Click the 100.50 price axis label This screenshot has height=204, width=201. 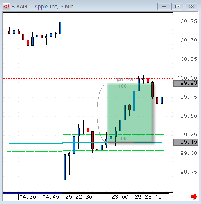pos(187,40)
